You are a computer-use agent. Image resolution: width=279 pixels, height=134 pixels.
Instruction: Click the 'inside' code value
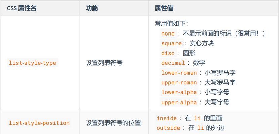[x=167, y=118]
